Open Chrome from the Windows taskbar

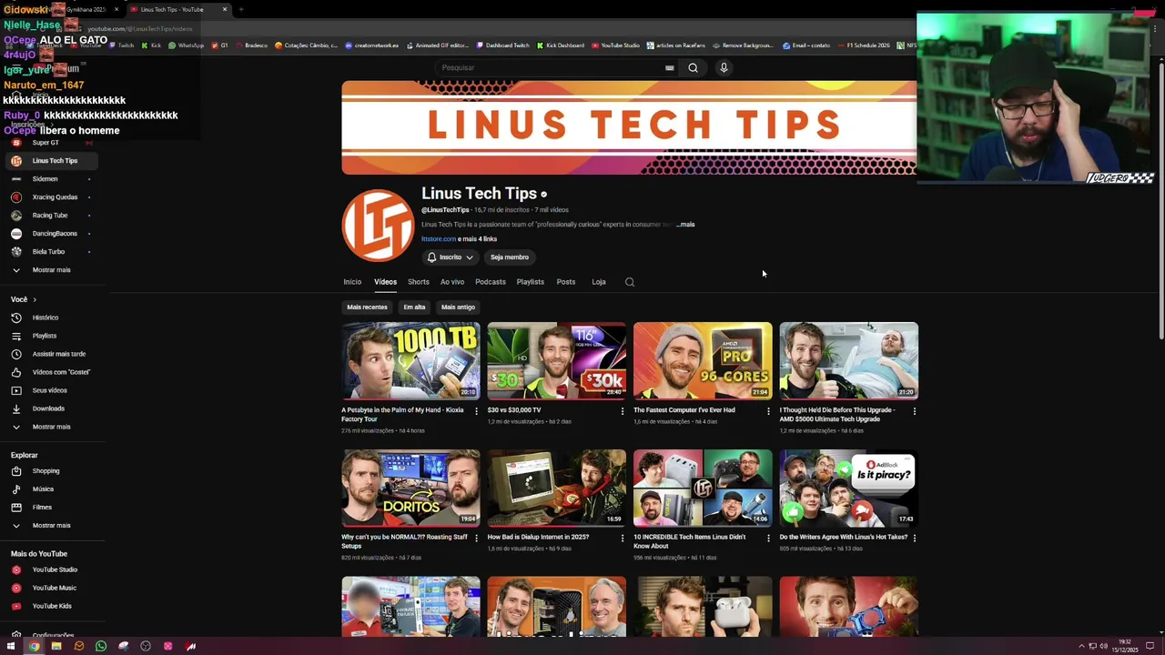click(x=34, y=646)
